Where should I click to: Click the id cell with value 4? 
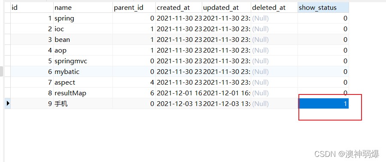tap(32, 50)
